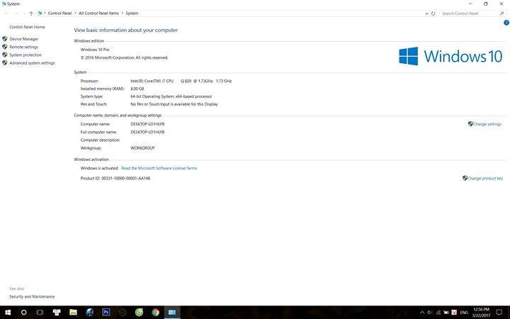The width and height of the screenshot is (510, 319).
Task: Click the blue Help question mark icon
Action: pyautogui.click(x=506, y=23)
